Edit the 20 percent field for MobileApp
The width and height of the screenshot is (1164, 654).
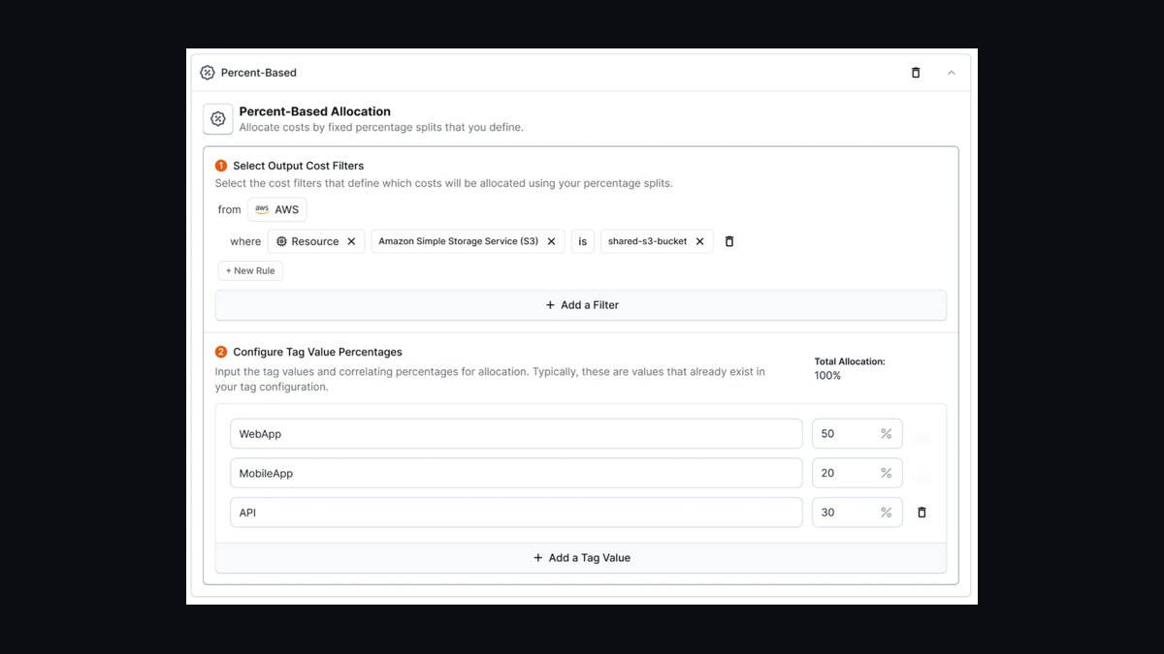click(857, 473)
